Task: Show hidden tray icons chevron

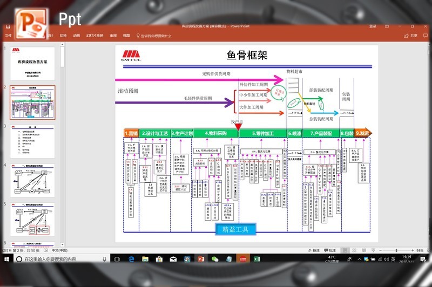Action: 359,259
